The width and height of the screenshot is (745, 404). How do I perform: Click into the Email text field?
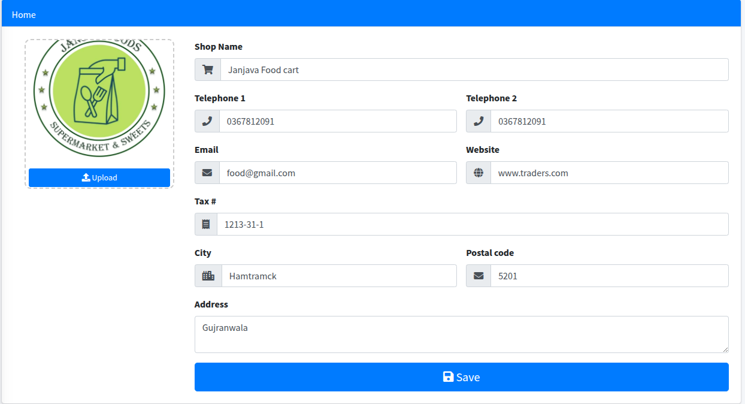tap(338, 173)
